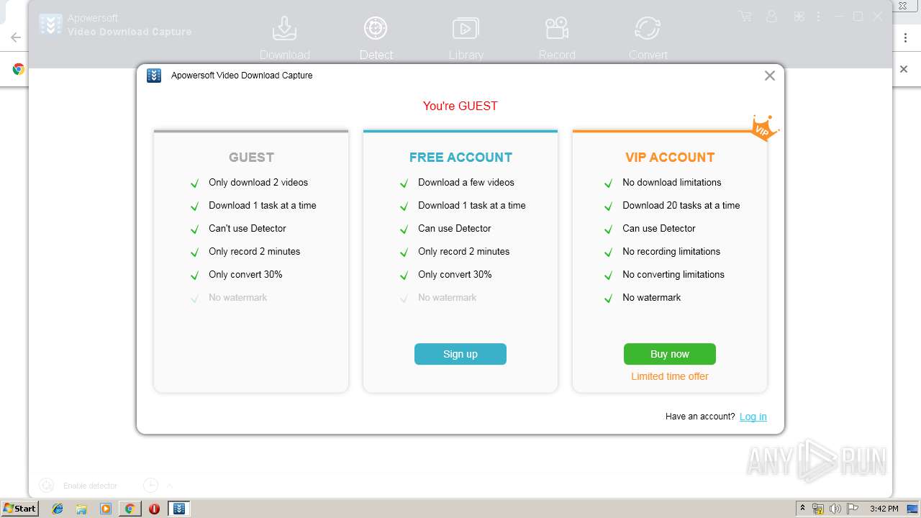Open the Library tab
921x518 pixels.
[x=466, y=38]
